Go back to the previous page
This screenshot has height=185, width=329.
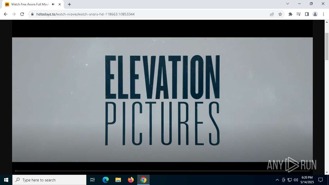[x=6, y=14]
